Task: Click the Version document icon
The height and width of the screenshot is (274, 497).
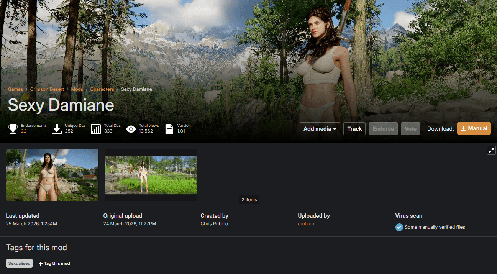Action: [x=169, y=129]
